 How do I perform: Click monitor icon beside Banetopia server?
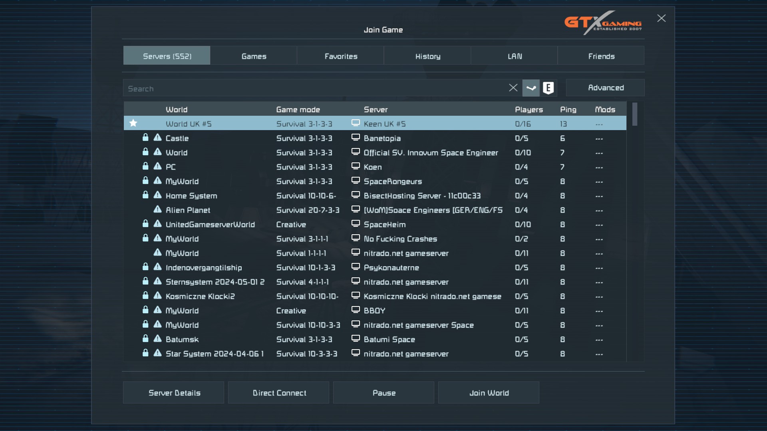(356, 138)
